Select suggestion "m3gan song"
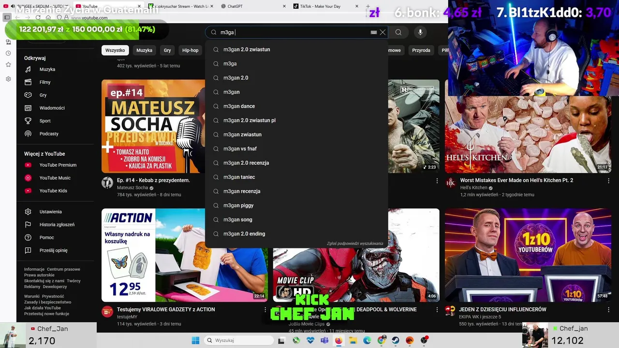Image resolution: width=619 pixels, height=348 pixels. (x=296, y=219)
